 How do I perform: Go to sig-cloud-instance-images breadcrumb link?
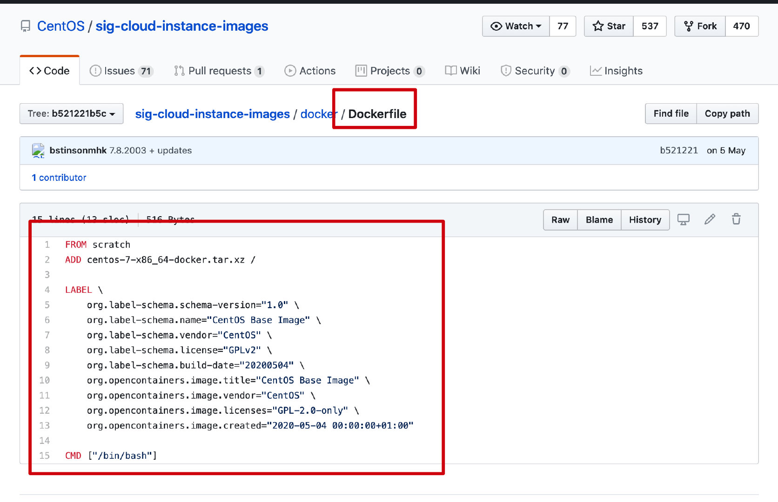[x=213, y=114]
